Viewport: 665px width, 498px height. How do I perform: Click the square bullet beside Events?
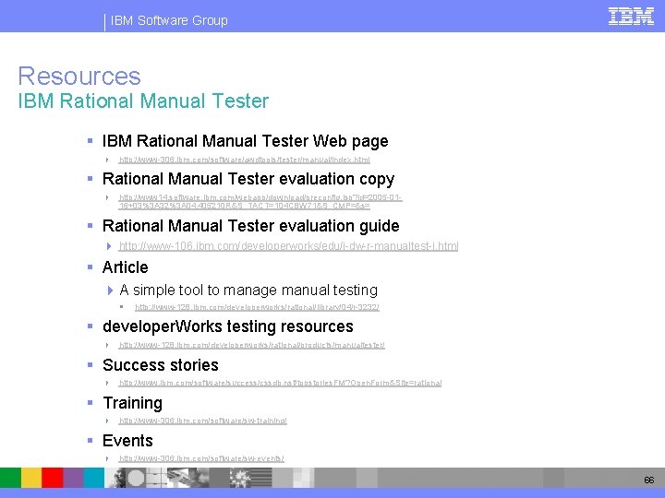(x=90, y=441)
